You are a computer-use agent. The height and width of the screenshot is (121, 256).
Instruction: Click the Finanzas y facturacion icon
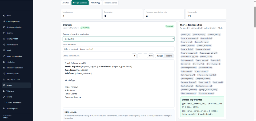(x=4, y=68)
